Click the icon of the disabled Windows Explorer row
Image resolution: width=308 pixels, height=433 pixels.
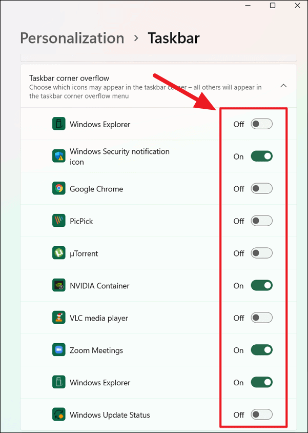(x=59, y=124)
